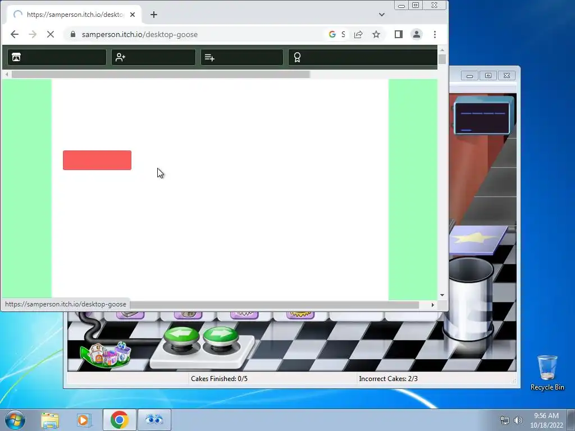Open Chrome three-dot menu
This screenshot has height=431, width=575.
coord(435,34)
